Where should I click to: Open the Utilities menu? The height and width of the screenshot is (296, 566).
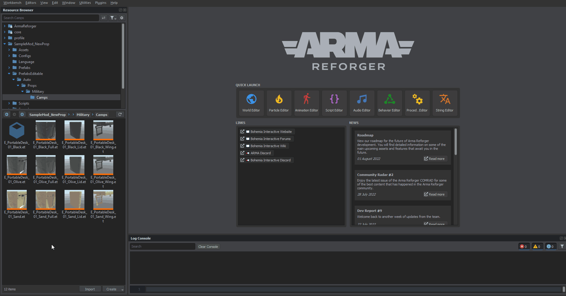coord(85,3)
